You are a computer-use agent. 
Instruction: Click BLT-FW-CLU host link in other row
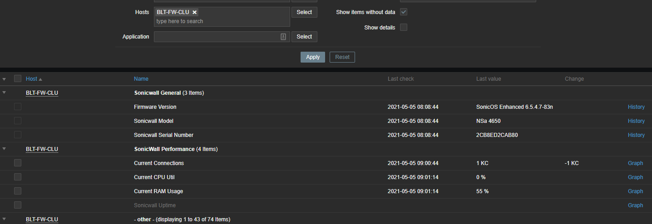point(42,219)
